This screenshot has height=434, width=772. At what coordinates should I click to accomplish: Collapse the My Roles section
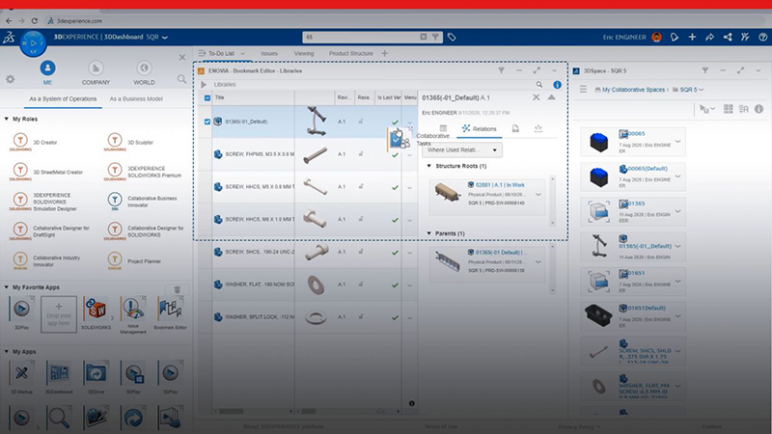point(7,119)
